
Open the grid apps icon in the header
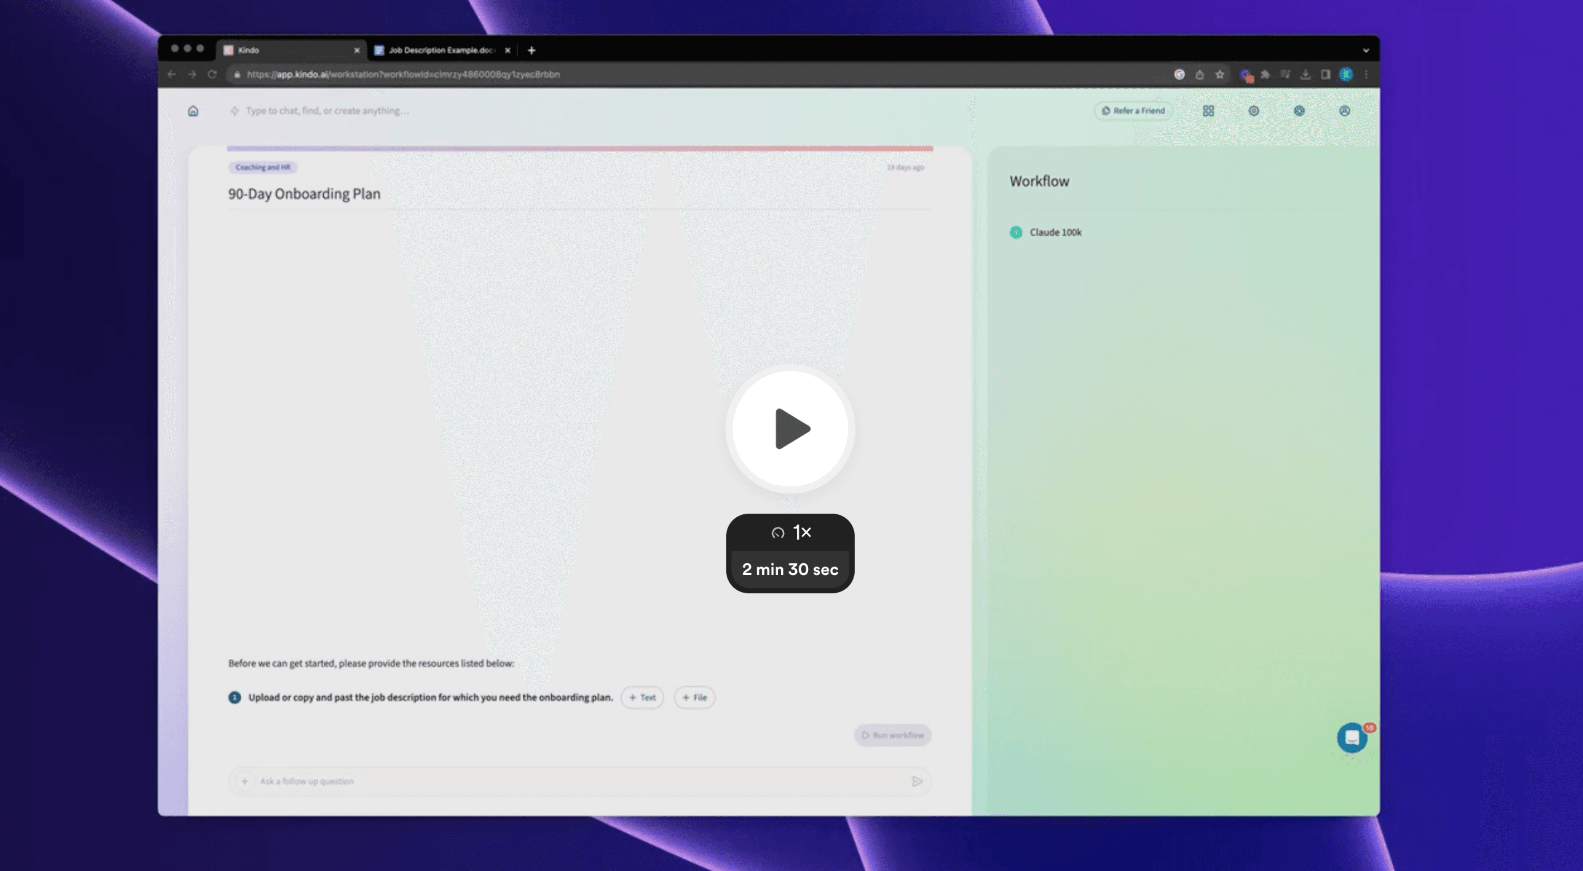pos(1208,111)
